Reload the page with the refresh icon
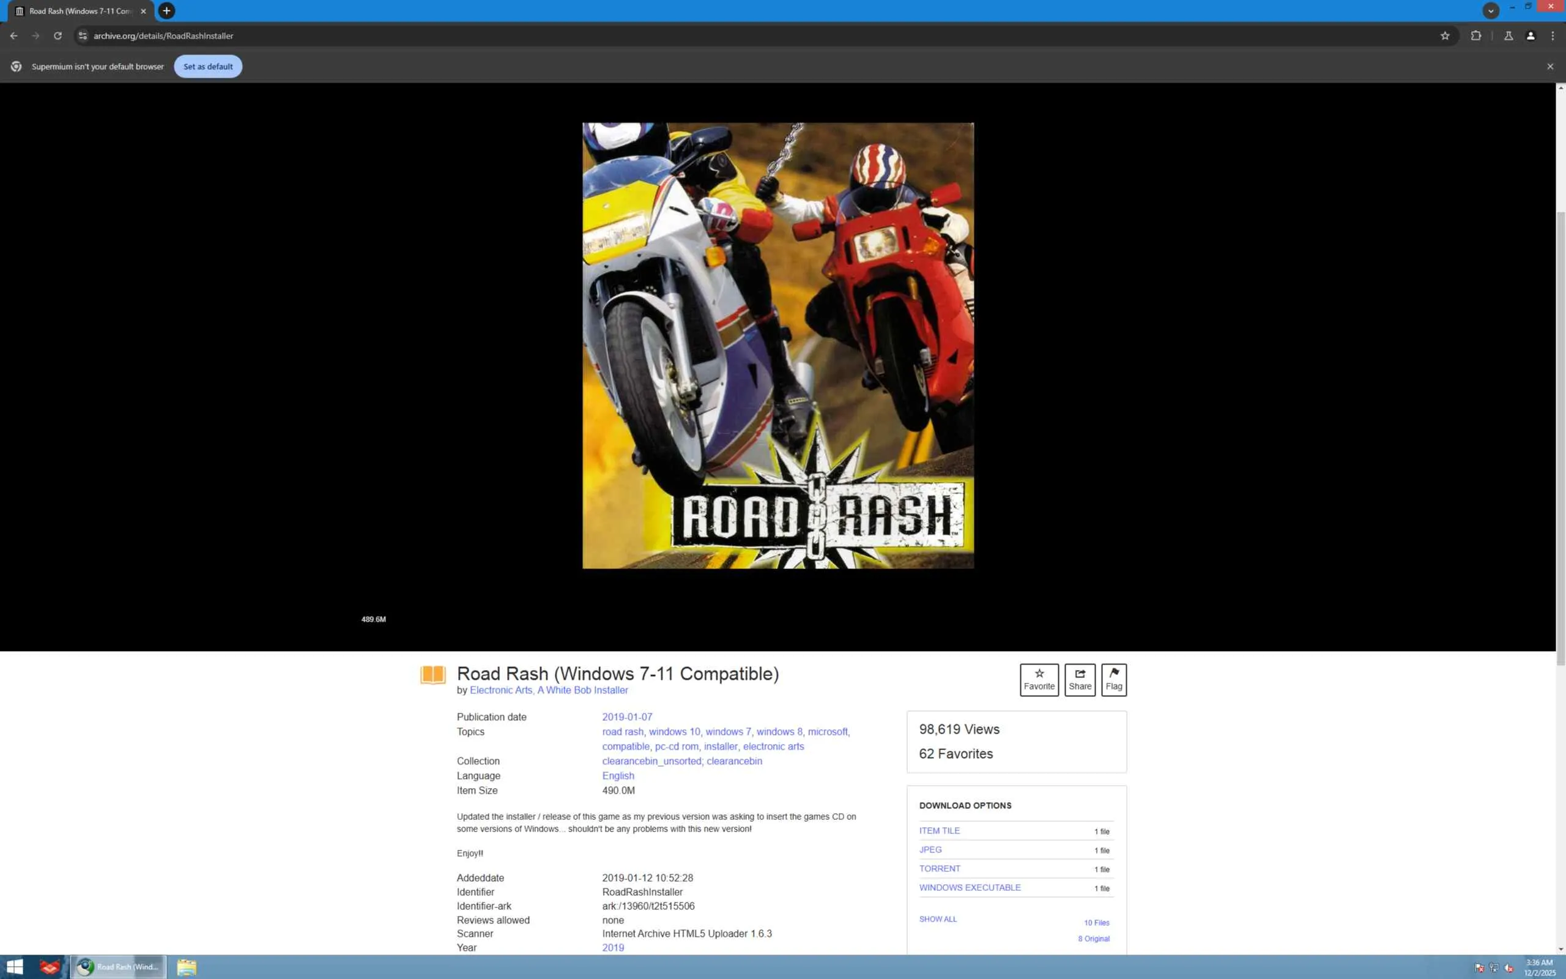 [58, 35]
